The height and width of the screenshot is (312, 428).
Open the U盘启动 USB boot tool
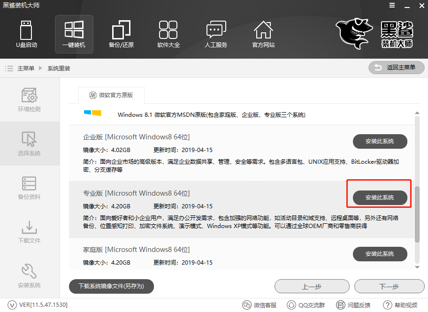pyautogui.click(x=27, y=34)
